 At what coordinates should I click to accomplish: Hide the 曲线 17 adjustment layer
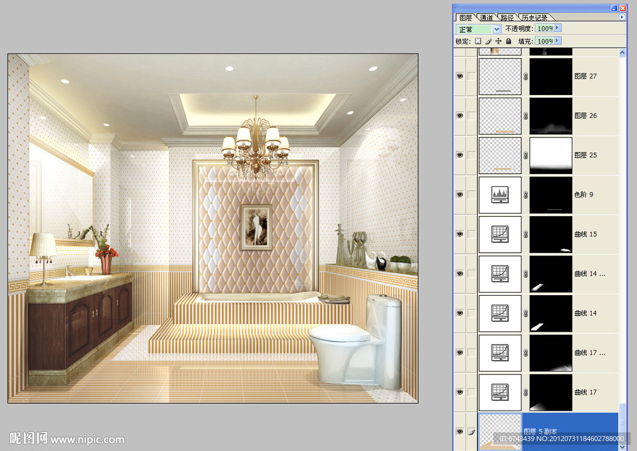coord(460,392)
